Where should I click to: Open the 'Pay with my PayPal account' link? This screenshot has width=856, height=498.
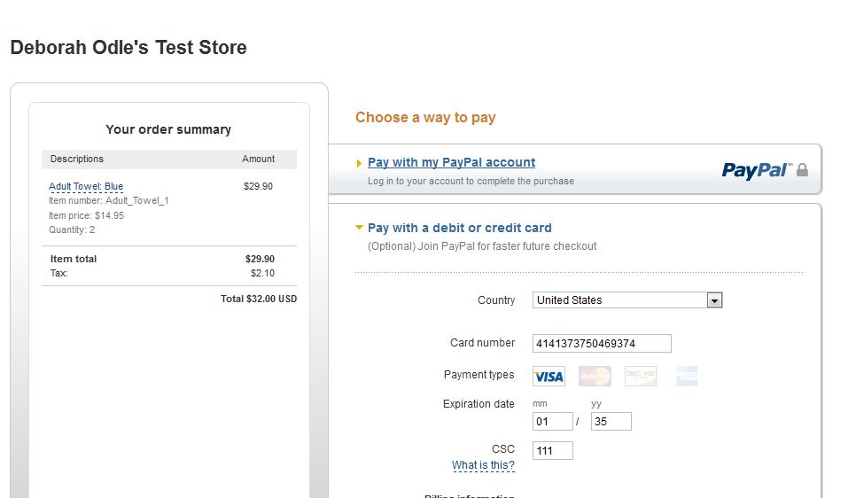pos(451,162)
